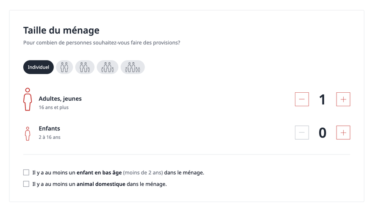Add one child with the Enfants plus
The image size is (370, 210).
point(343,133)
